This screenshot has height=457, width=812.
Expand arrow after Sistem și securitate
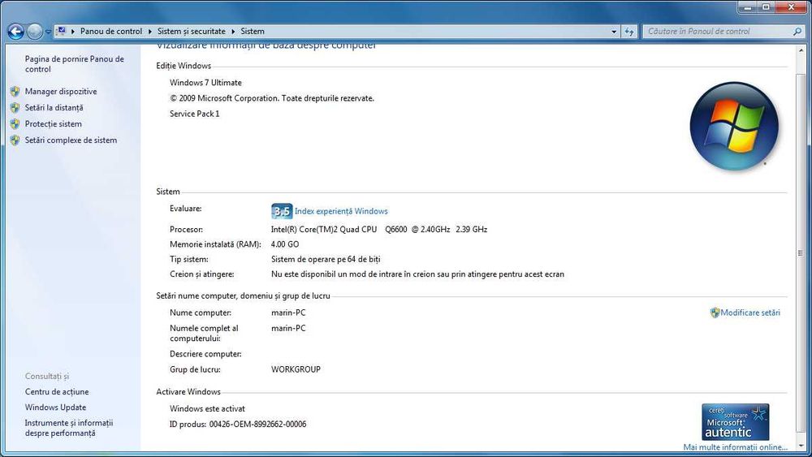click(234, 32)
